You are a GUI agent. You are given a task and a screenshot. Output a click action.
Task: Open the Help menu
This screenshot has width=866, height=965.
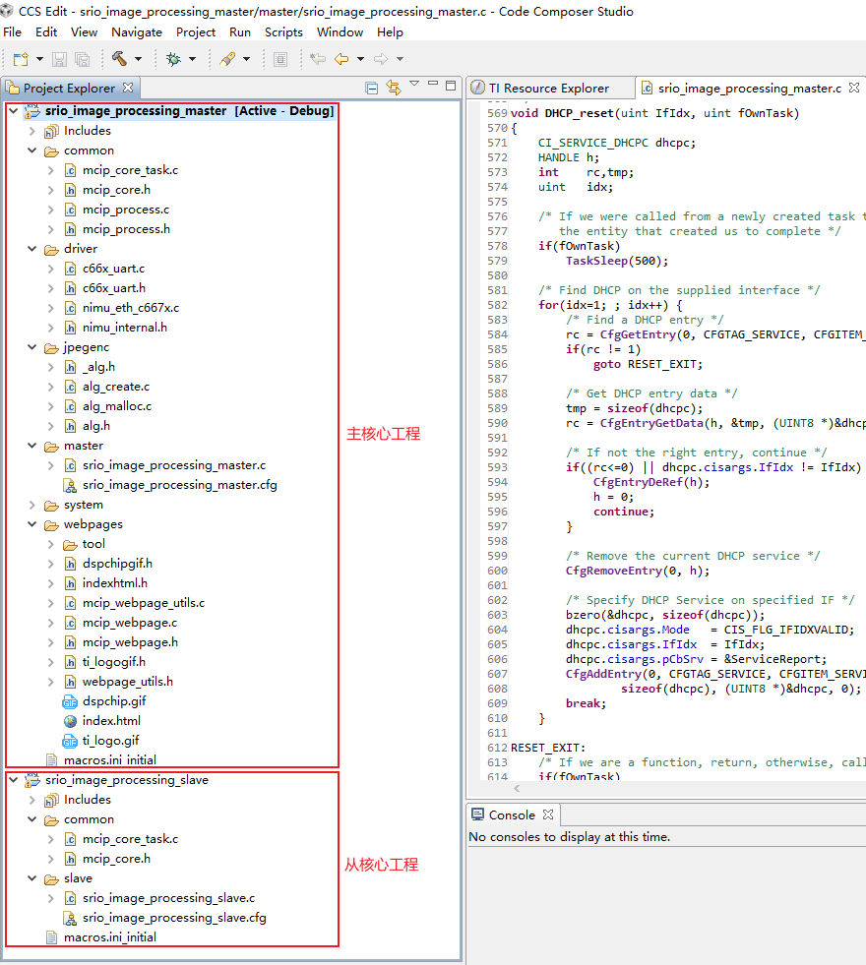pyautogui.click(x=390, y=32)
